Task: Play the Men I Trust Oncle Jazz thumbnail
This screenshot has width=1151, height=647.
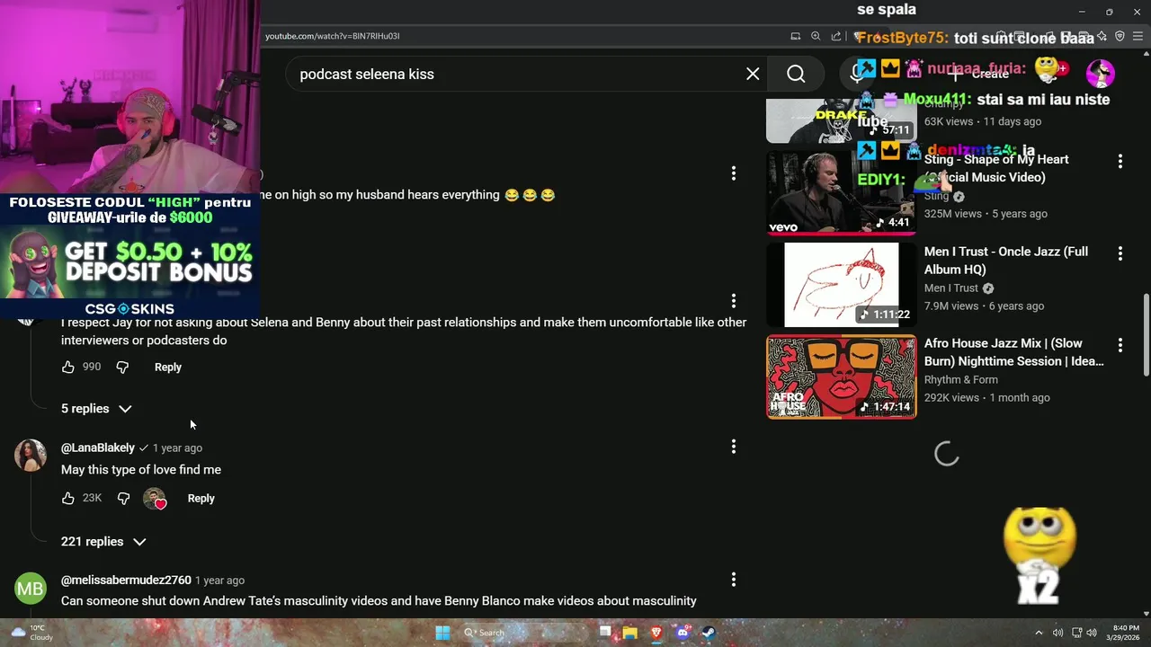Action: point(842,285)
